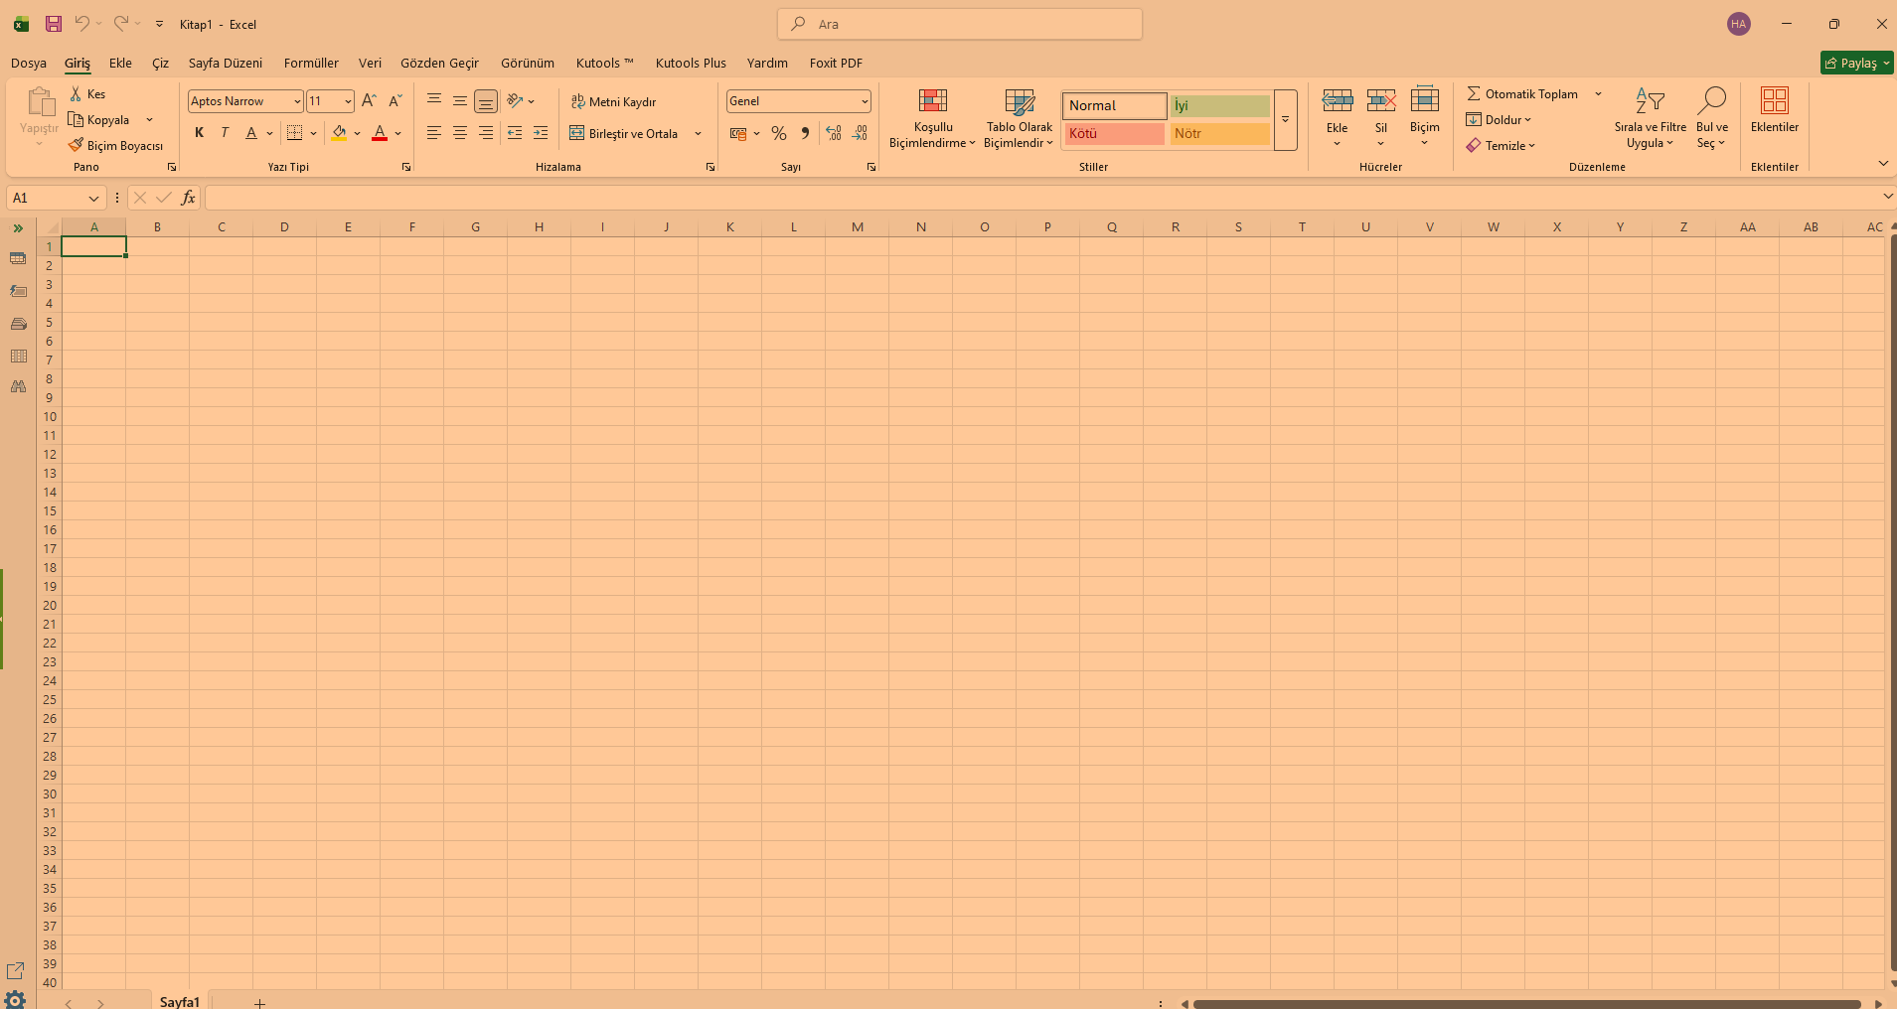
Task: Expand the formula bar
Action: [x=1887, y=197]
